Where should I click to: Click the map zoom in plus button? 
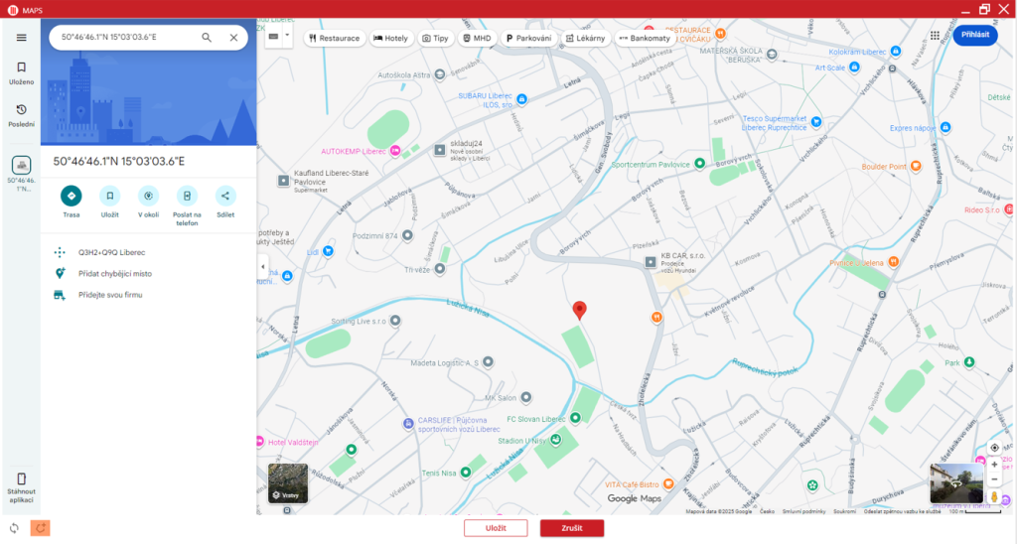point(994,464)
